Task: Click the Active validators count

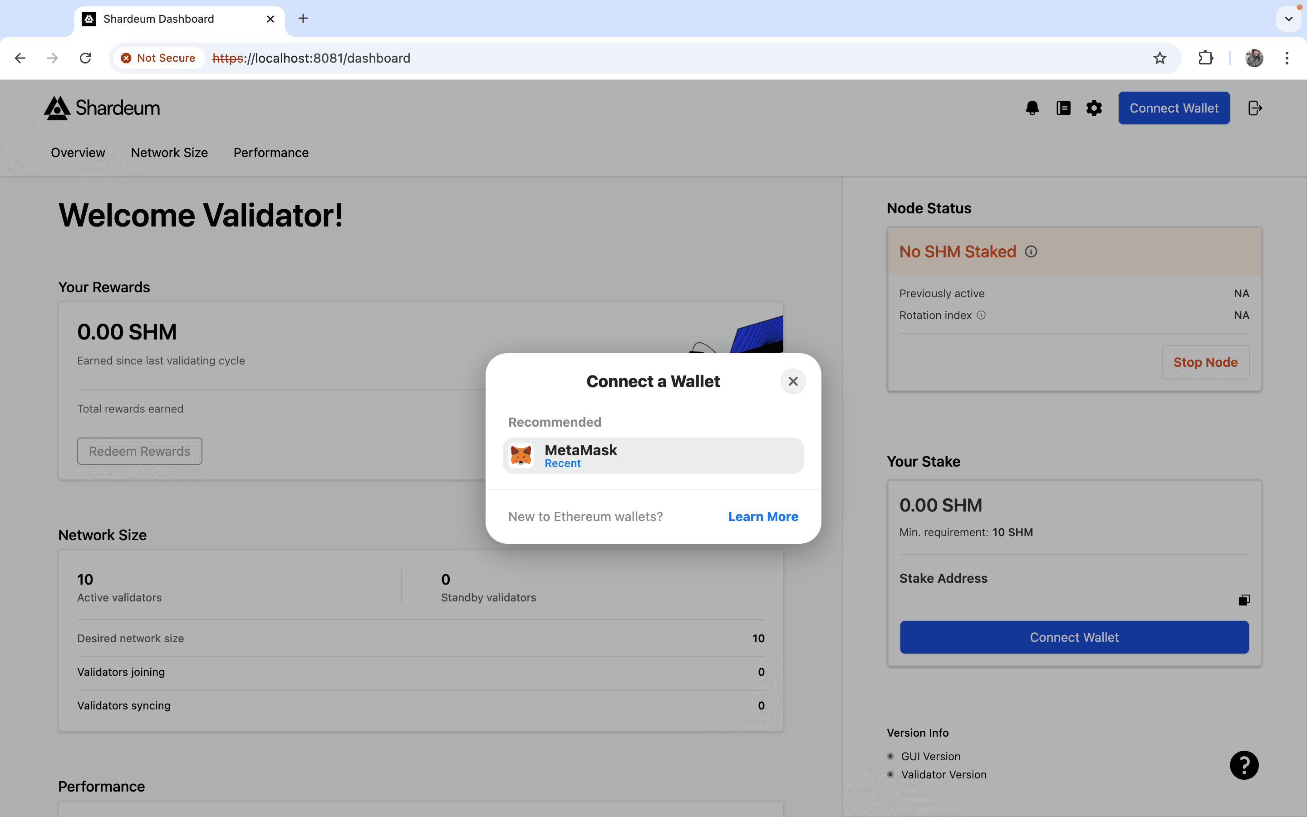Action: click(x=85, y=579)
